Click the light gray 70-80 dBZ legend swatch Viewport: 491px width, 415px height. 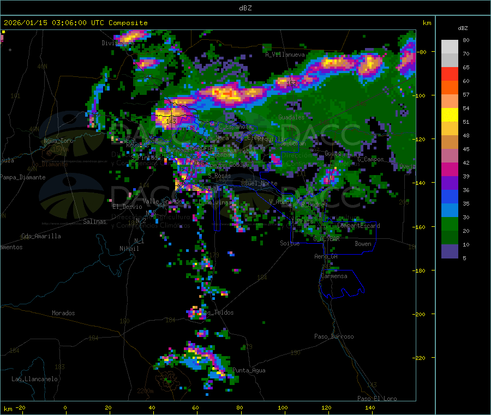(450, 47)
